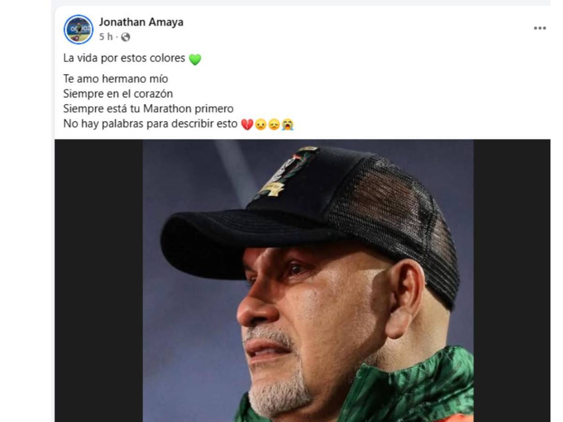The height and width of the screenshot is (422, 563).
Task: Expand post options with ellipsis control
Action: (x=540, y=28)
